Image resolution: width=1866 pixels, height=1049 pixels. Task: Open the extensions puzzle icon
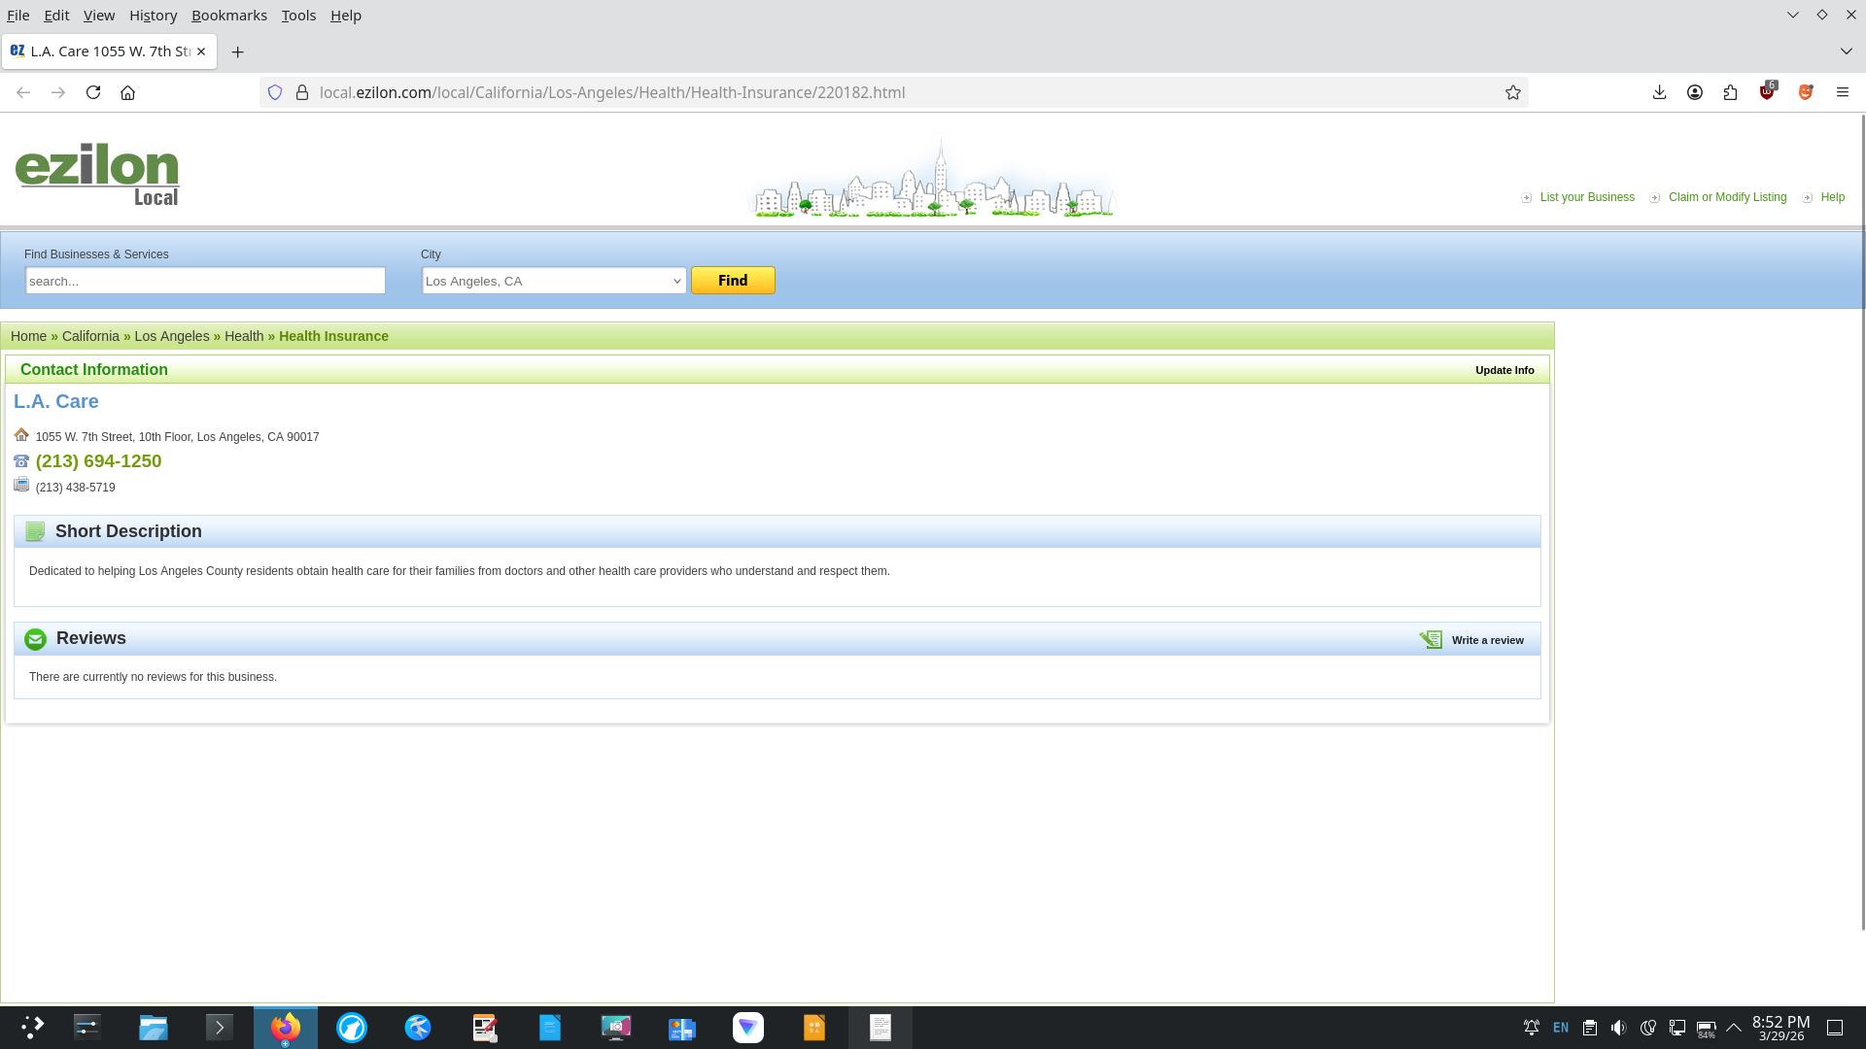(1730, 92)
